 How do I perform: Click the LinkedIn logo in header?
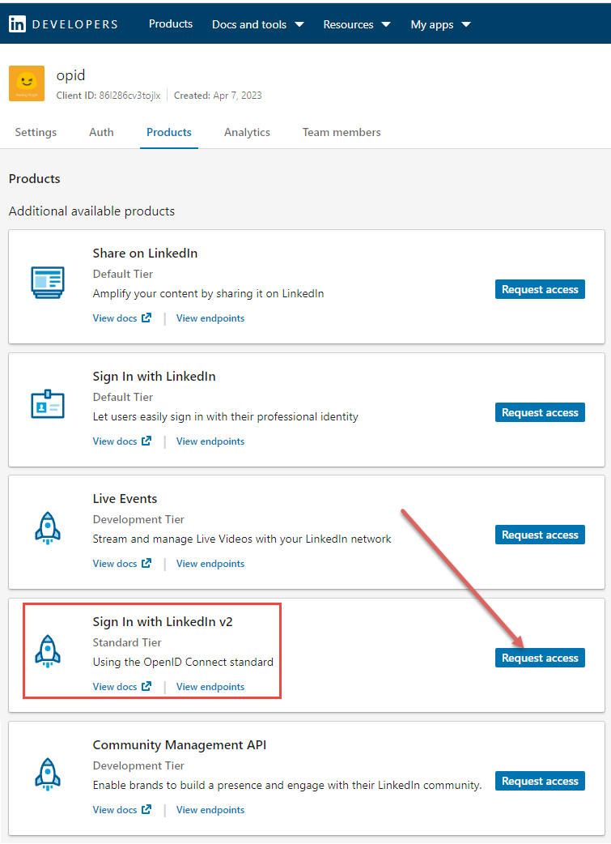(x=17, y=24)
